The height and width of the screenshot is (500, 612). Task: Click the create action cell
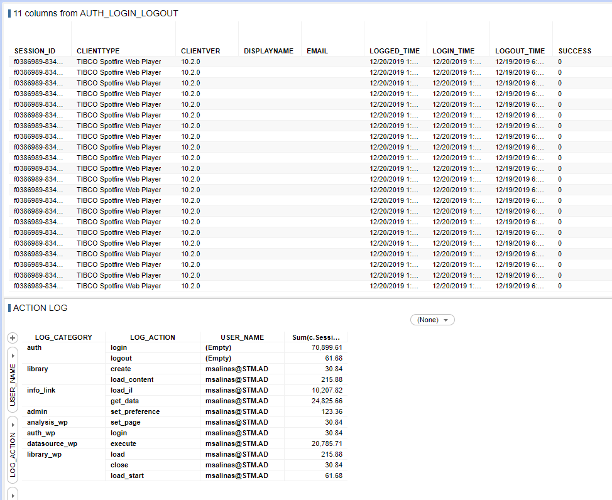tap(121, 369)
